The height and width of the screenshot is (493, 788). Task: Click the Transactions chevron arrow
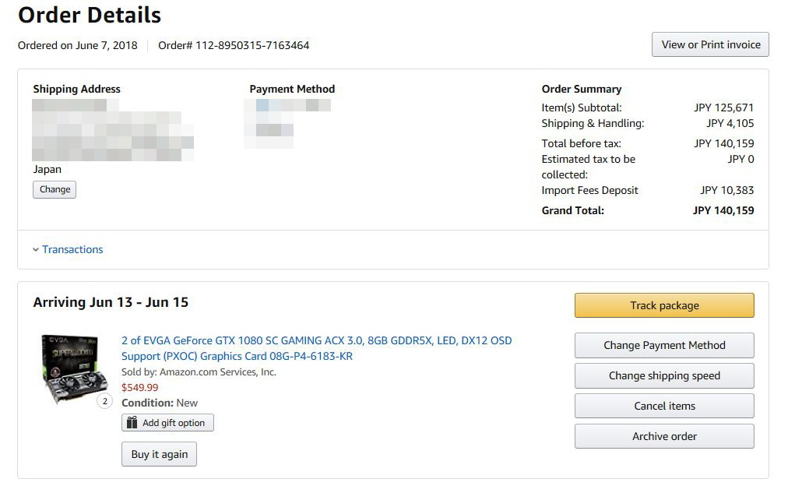(x=36, y=250)
